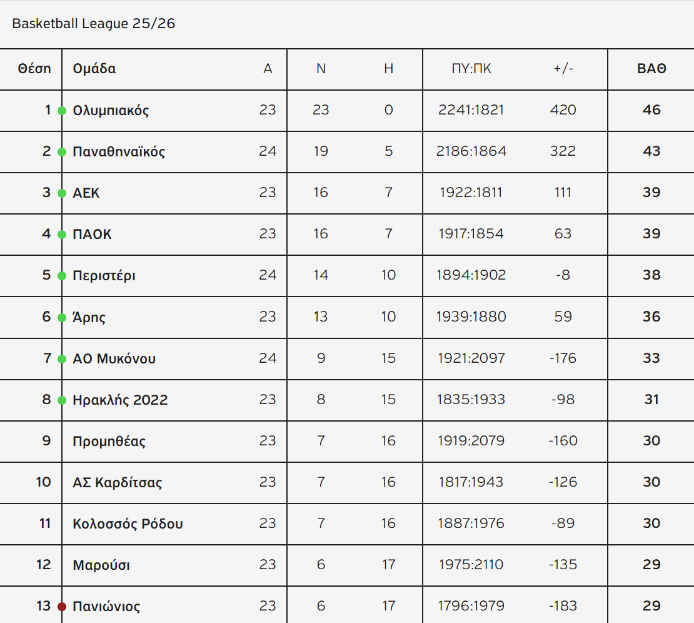
Task: Click the ΠΥ:ΠΚ column header
Action: pyautogui.click(x=471, y=69)
